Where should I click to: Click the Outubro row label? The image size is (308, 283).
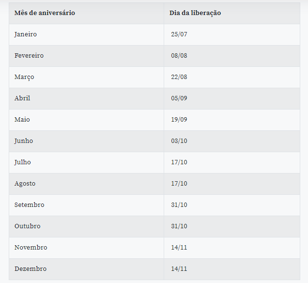click(x=28, y=226)
